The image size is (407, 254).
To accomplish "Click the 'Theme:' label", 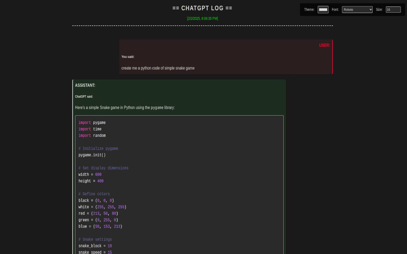I will coord(309,10).
